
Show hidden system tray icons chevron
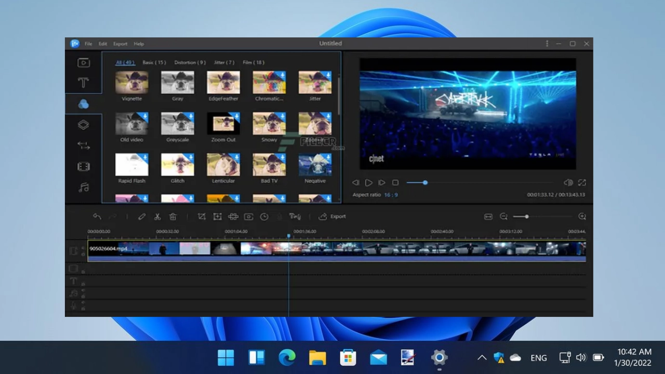(x=482, y=357)
